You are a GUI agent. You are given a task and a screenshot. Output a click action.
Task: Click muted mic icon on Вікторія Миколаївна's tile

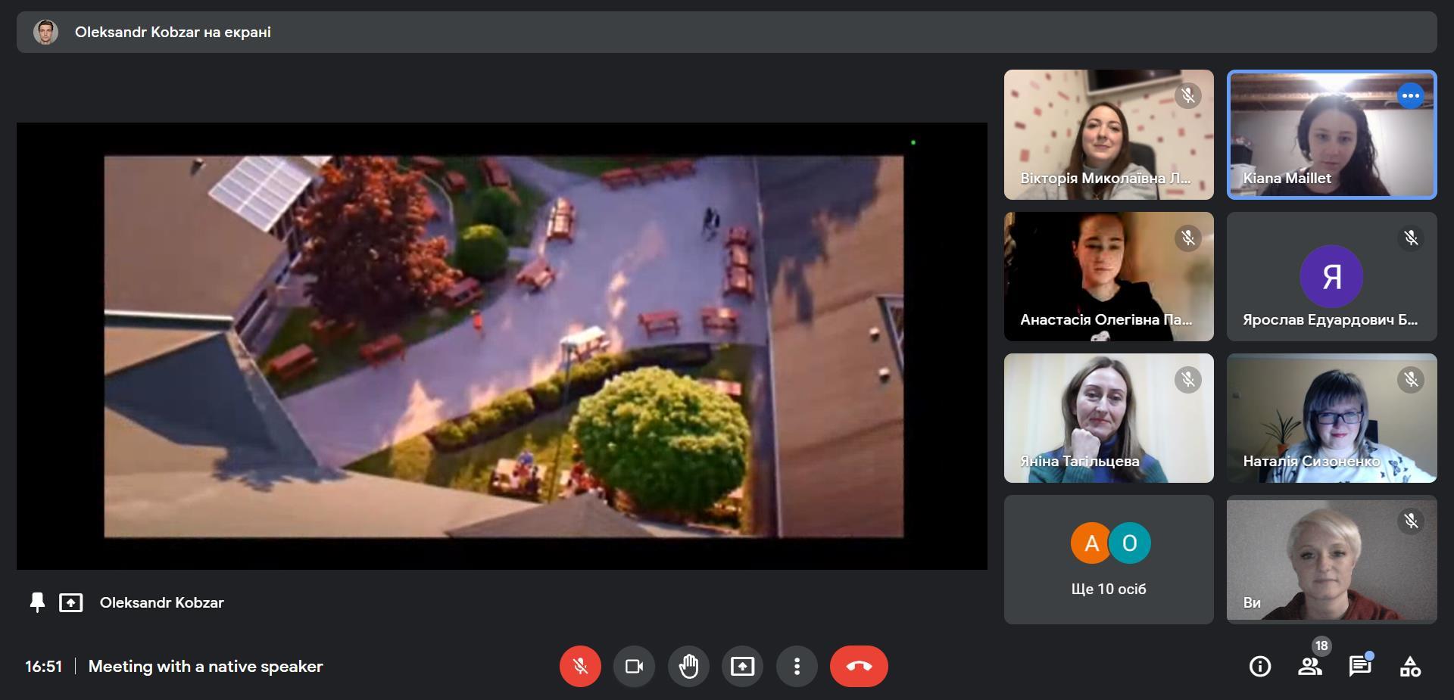click(x=1188, y=96)
